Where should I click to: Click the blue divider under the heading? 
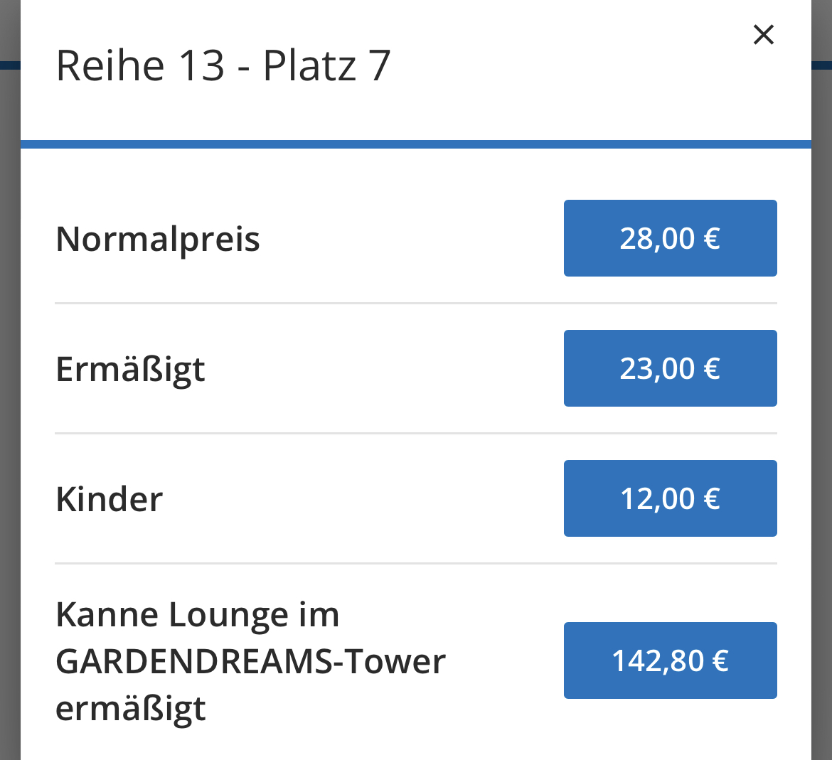point(416,144)
